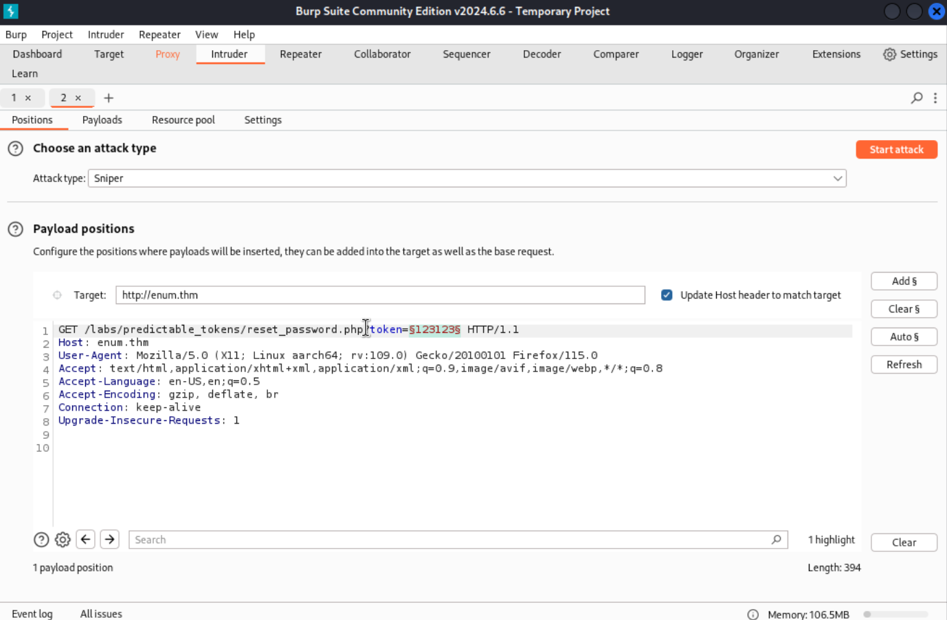Switch to the Logger tab

click(687, 54)
